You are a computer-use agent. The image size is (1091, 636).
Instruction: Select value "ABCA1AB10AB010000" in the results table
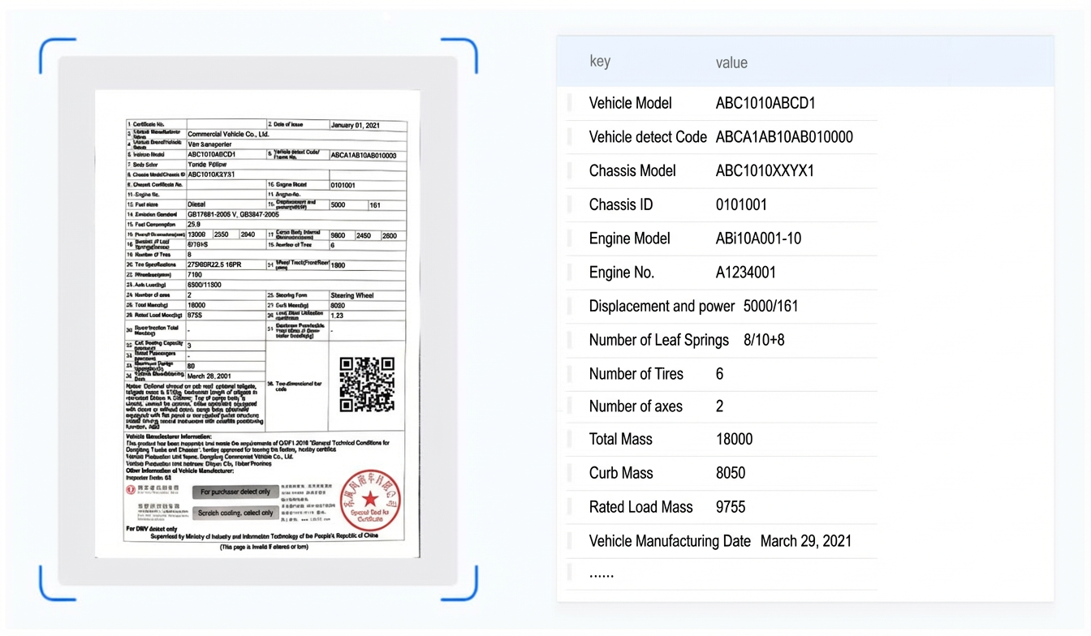click(x=784, y=137)
